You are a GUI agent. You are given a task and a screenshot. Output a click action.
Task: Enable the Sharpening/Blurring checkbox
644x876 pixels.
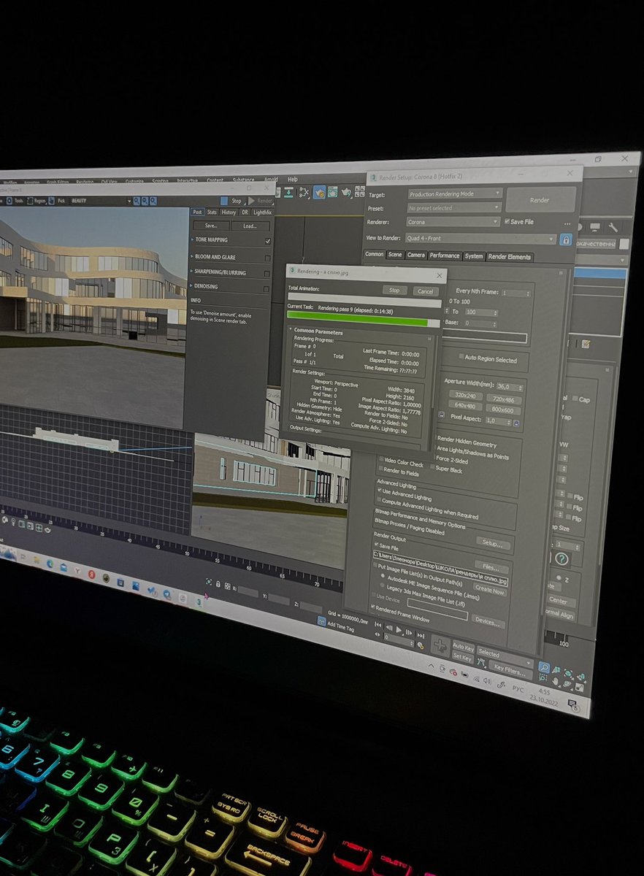(268, 273)
